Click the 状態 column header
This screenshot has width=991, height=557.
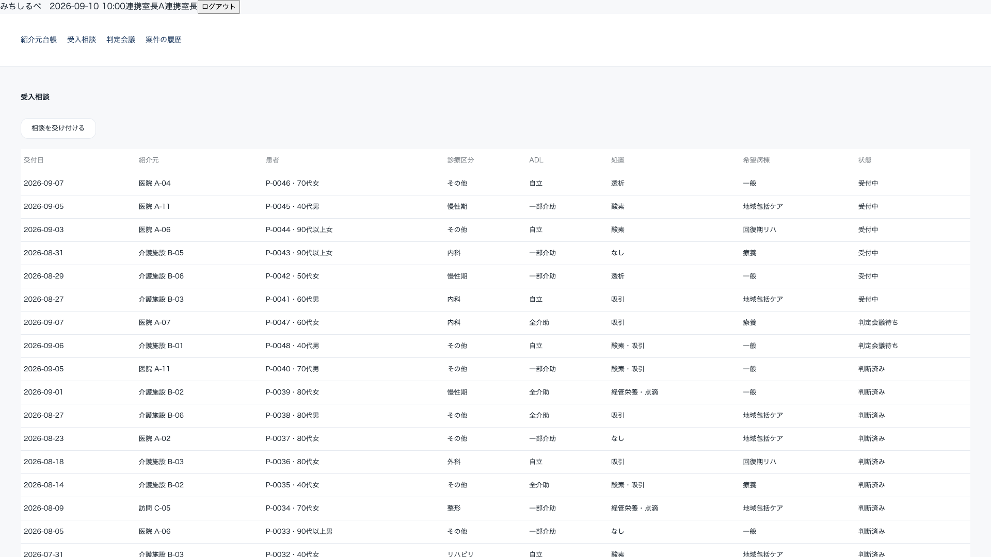pyautogui.click(x=865, y=160)
